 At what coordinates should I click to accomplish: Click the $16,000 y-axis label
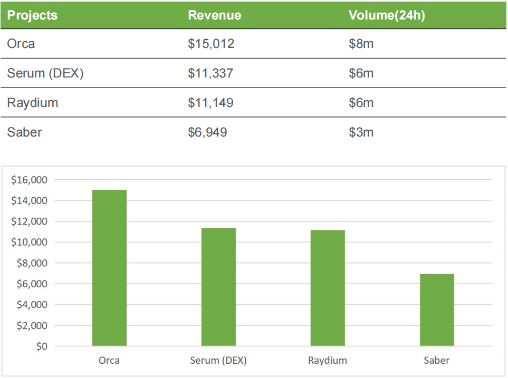point(29,180)
